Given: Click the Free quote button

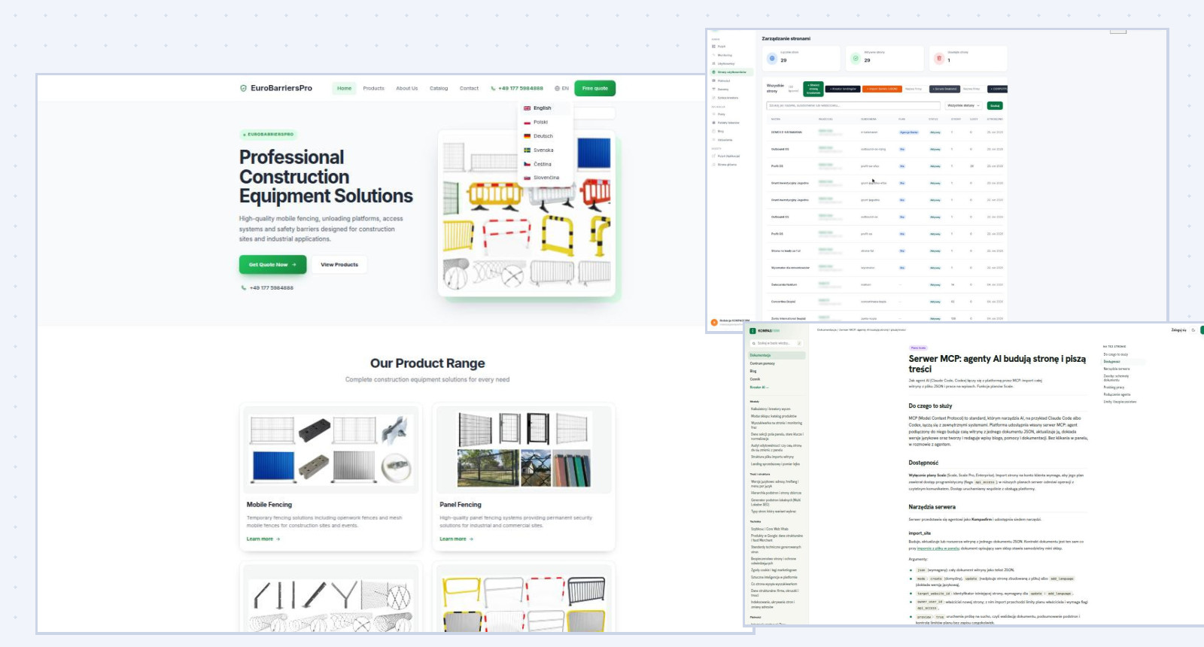Looking at the screenshot, I should pos(595,88).
